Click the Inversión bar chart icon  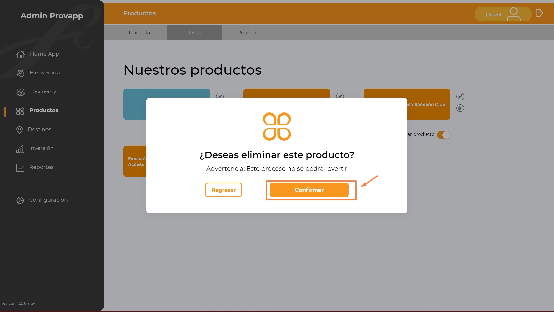coord(20,149)
